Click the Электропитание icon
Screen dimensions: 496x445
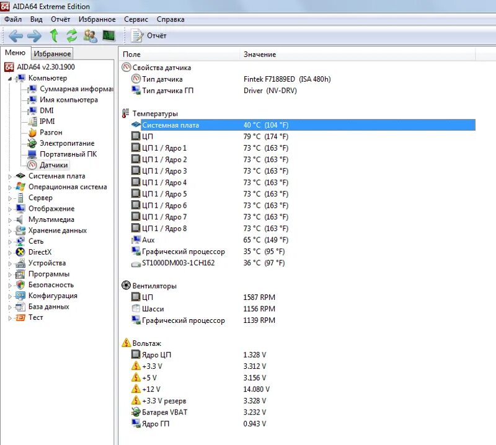point(32,143)
